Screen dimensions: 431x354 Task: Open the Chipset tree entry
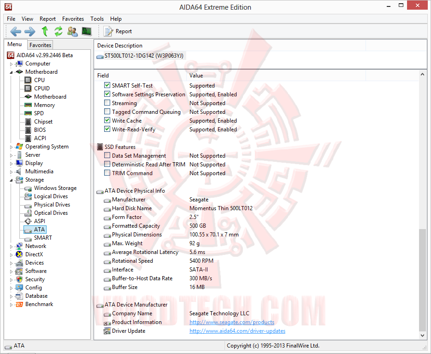pyautogui.click(x=43, y=122)
